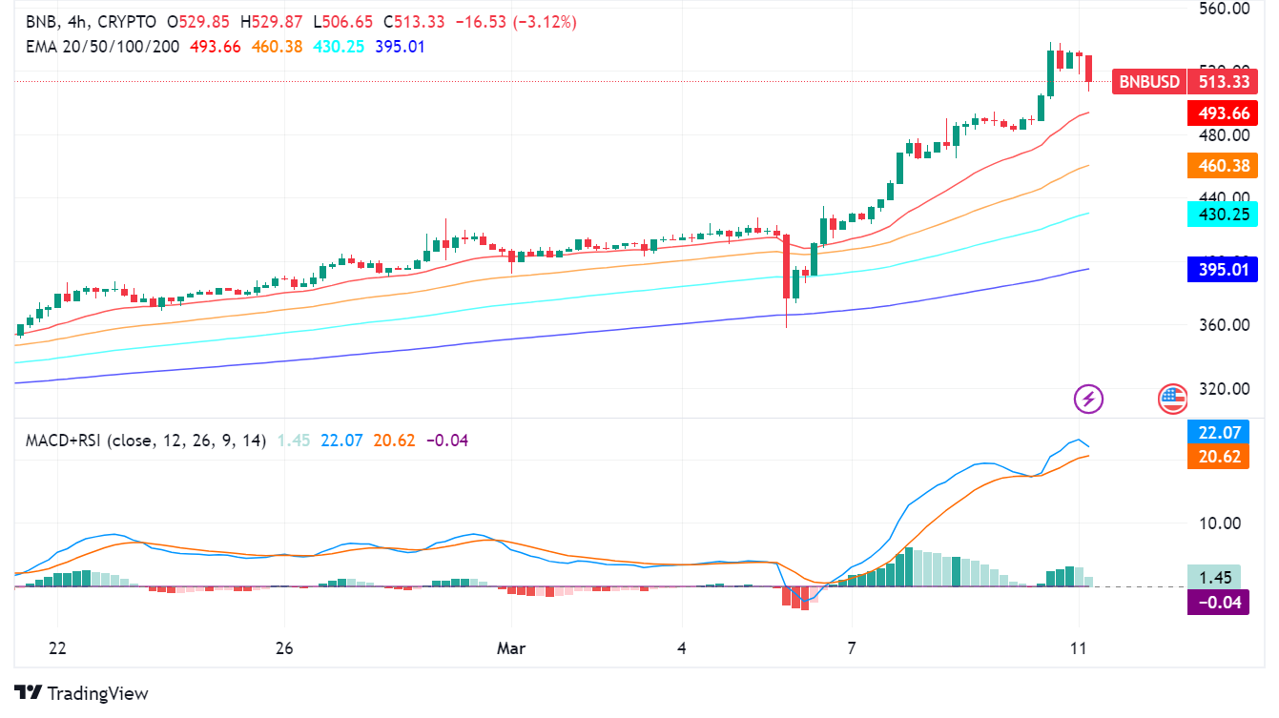Click the orange 460.38 EMA 50 price label
The image size is (1279, 718).
click(1223, 166)
